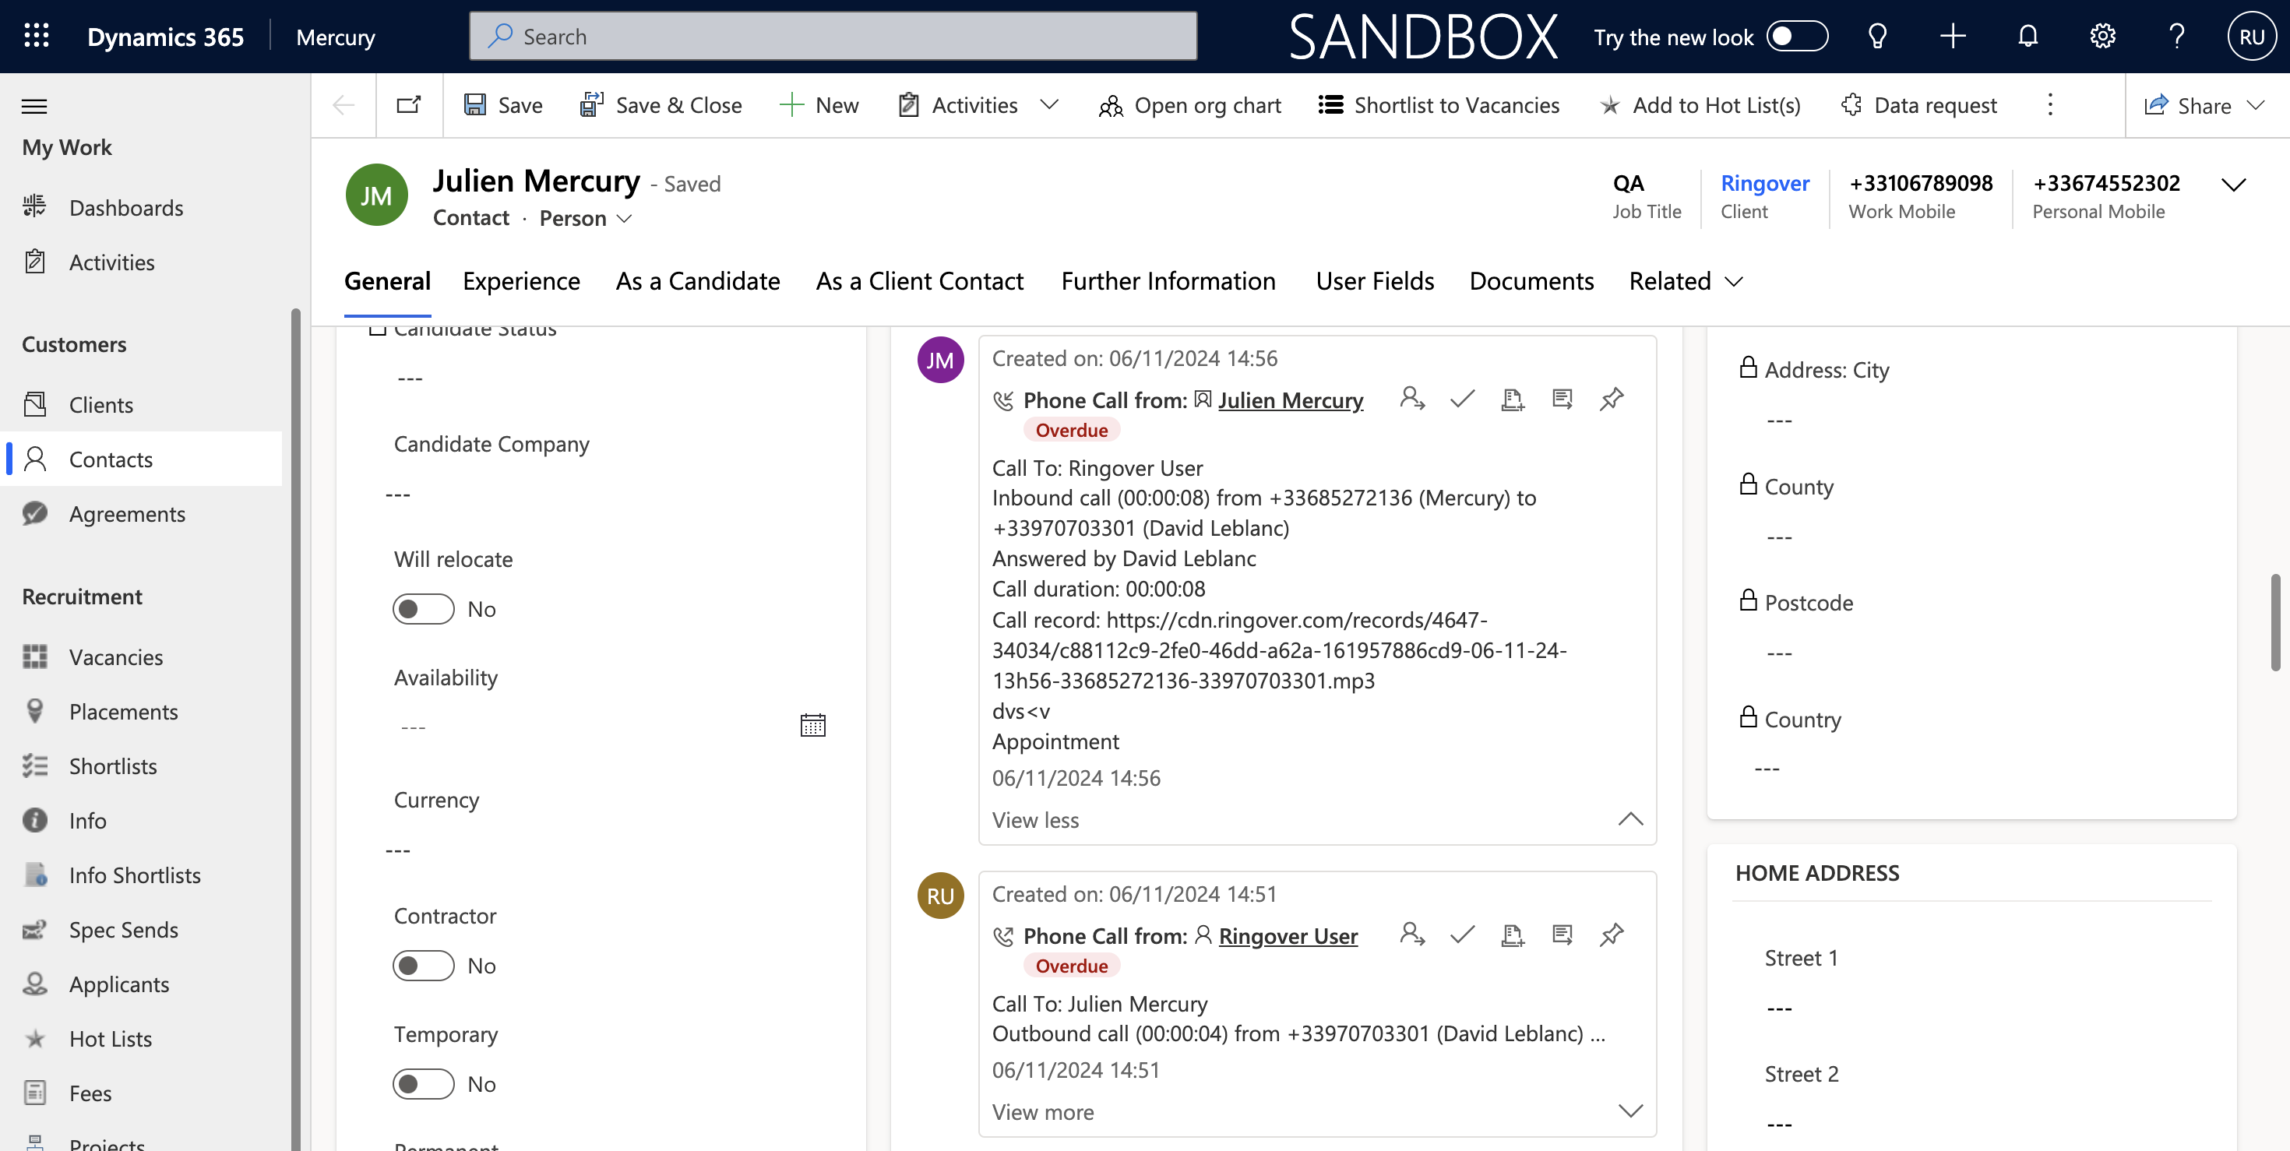This screenshot has width=2290, height=1151.
Task: Add Ringover User call to queue
Action: 1512,935
